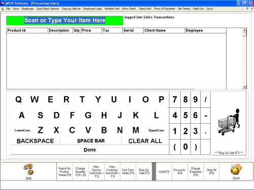This screenshot has width=254, height=190.
Task: Open the Set Timers menu
Action: pos(184,9)
